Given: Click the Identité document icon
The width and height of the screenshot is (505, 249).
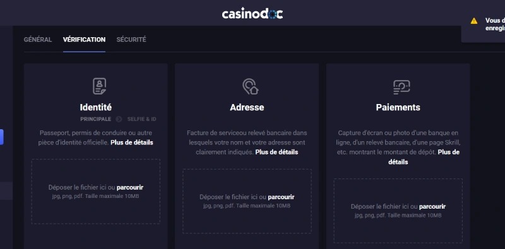Looking at the screenshot, I should (x=99, y=86).
